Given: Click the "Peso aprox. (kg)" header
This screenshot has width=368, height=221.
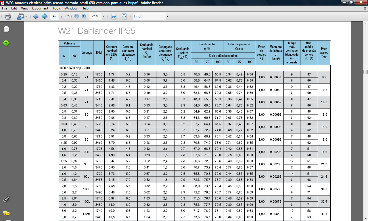Looking at the screenshot, I should click(x=324, y=53).
